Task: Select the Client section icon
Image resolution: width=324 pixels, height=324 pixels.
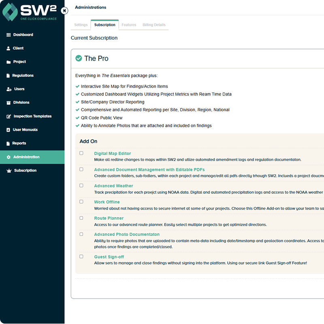Action: [8, 48]
